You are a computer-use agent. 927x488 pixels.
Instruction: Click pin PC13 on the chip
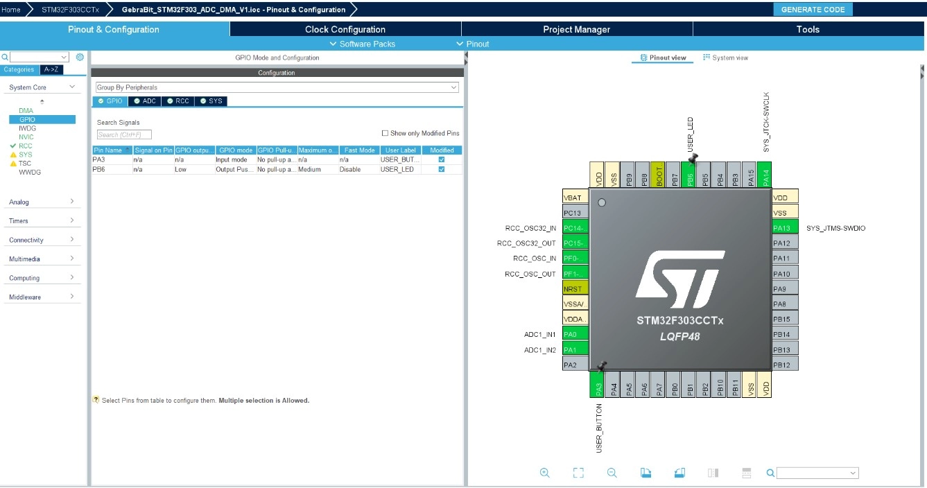(x=575, y=213)
